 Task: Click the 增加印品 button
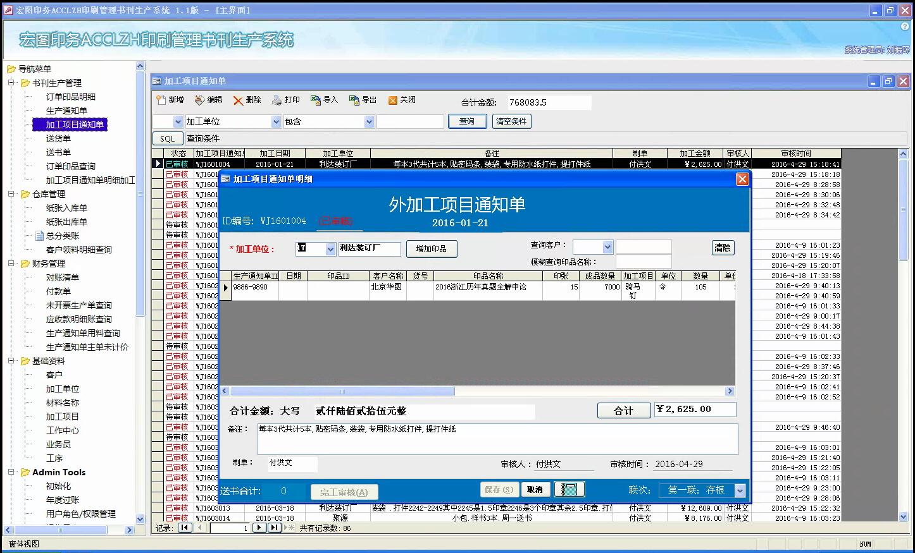click(x=432, y=248)
